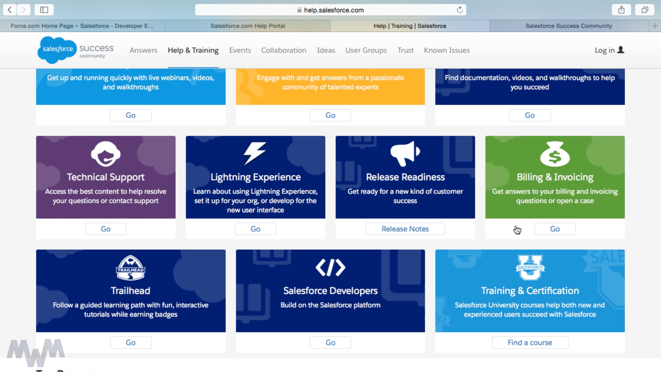Click the lock icon in address bar
The height and width of the screenshot is (372, 661).
point(299,10)
